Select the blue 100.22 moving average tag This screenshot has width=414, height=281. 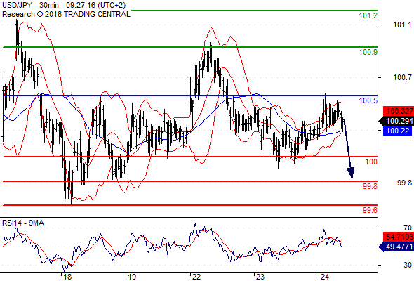pyautogui.click(x=397, y=131)
